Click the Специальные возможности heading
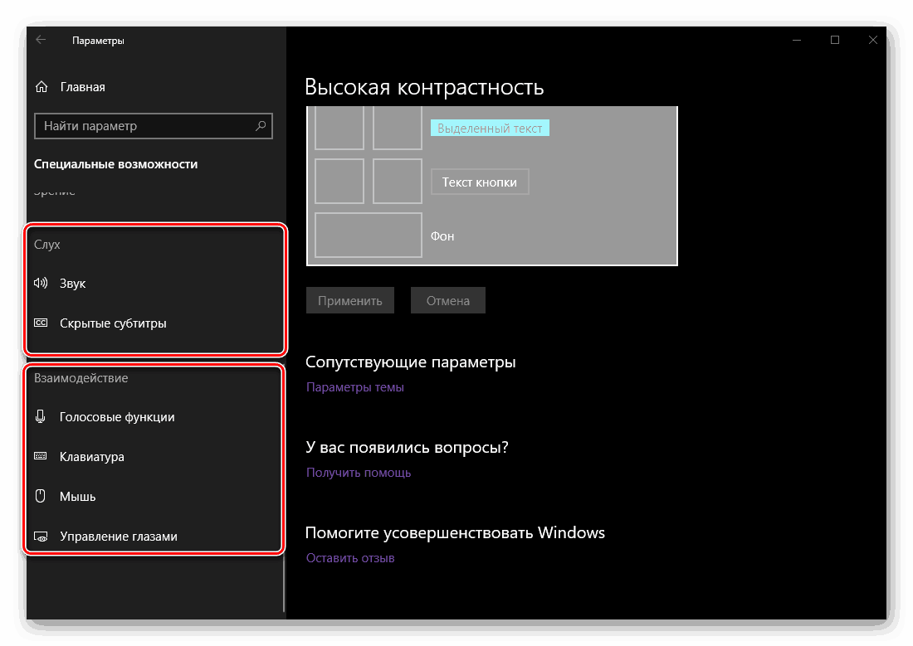The height and width of the screenshot is (646, 913). 116,164
